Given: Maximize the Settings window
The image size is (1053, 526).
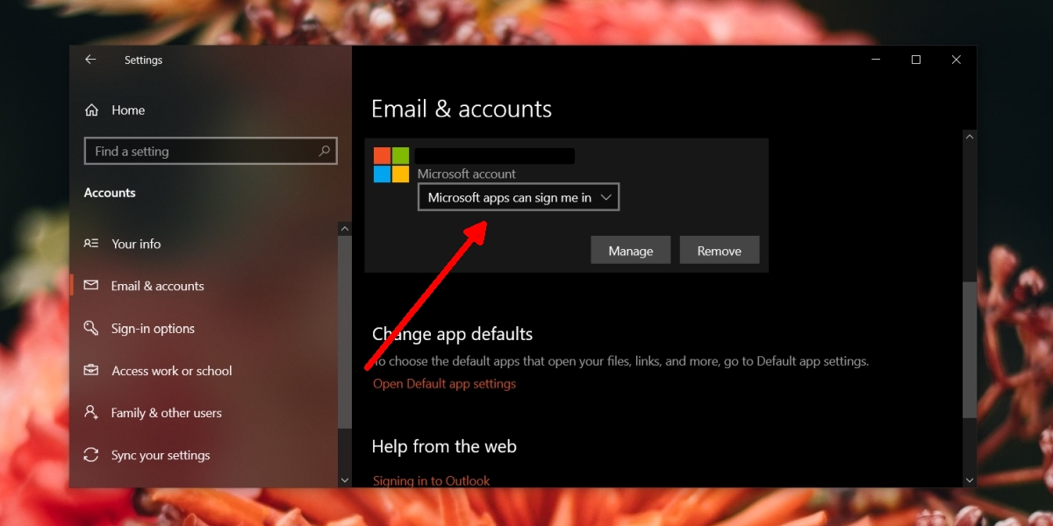Looking at the screenshot, I should pyautogui.click(x=916, y=60).
